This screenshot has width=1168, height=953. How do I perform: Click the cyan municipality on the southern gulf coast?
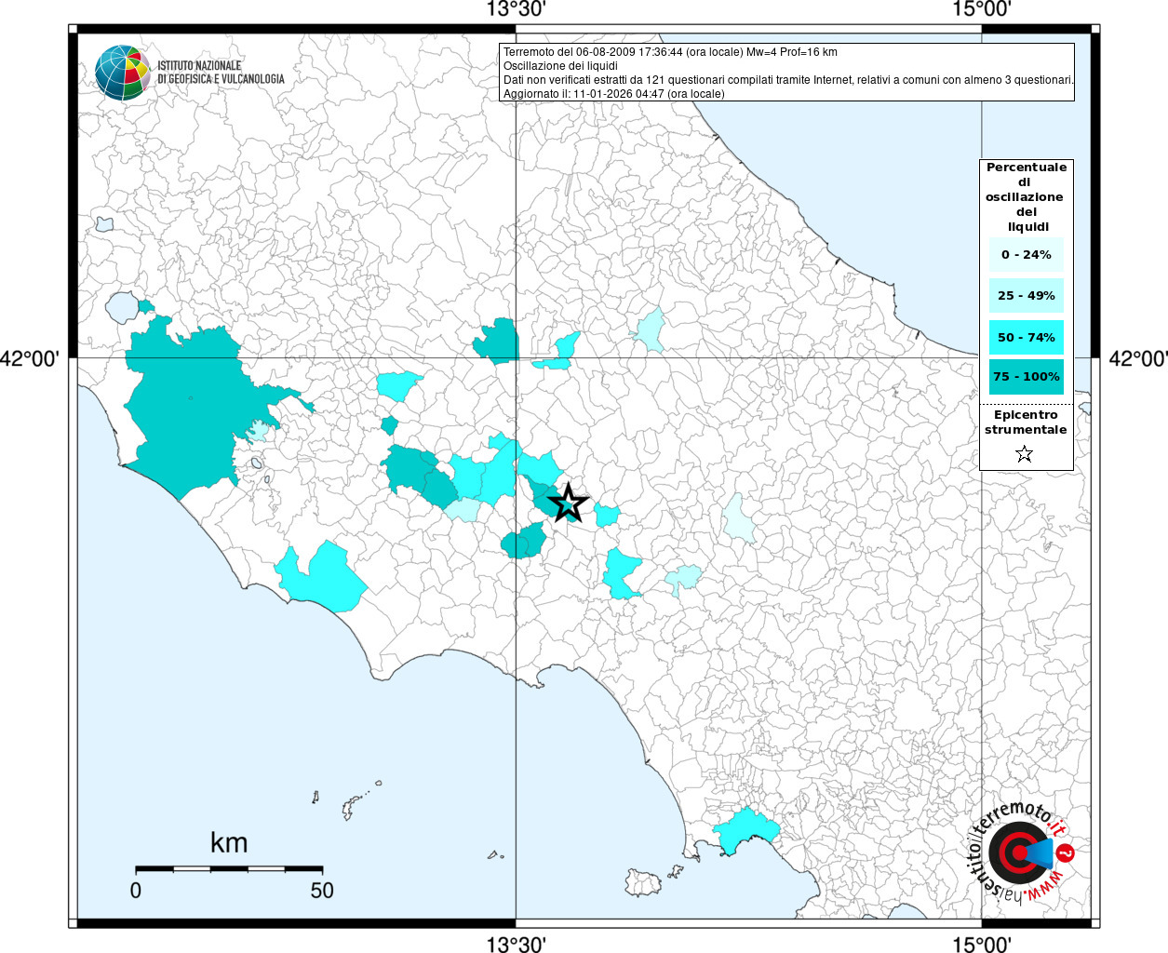[x=745, y=831]
